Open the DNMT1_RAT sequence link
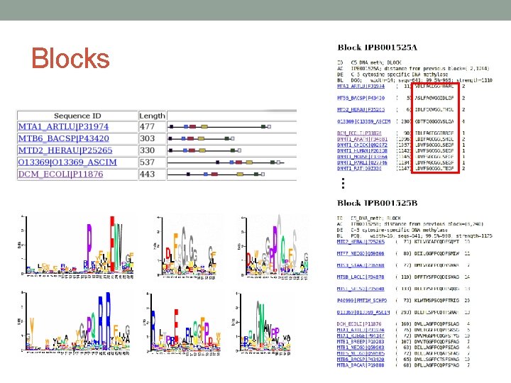 359,168
